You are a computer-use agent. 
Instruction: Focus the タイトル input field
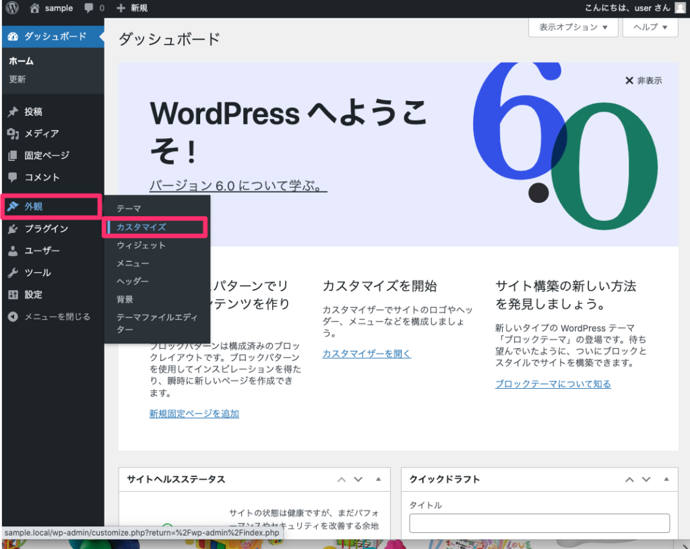[540, 523]
